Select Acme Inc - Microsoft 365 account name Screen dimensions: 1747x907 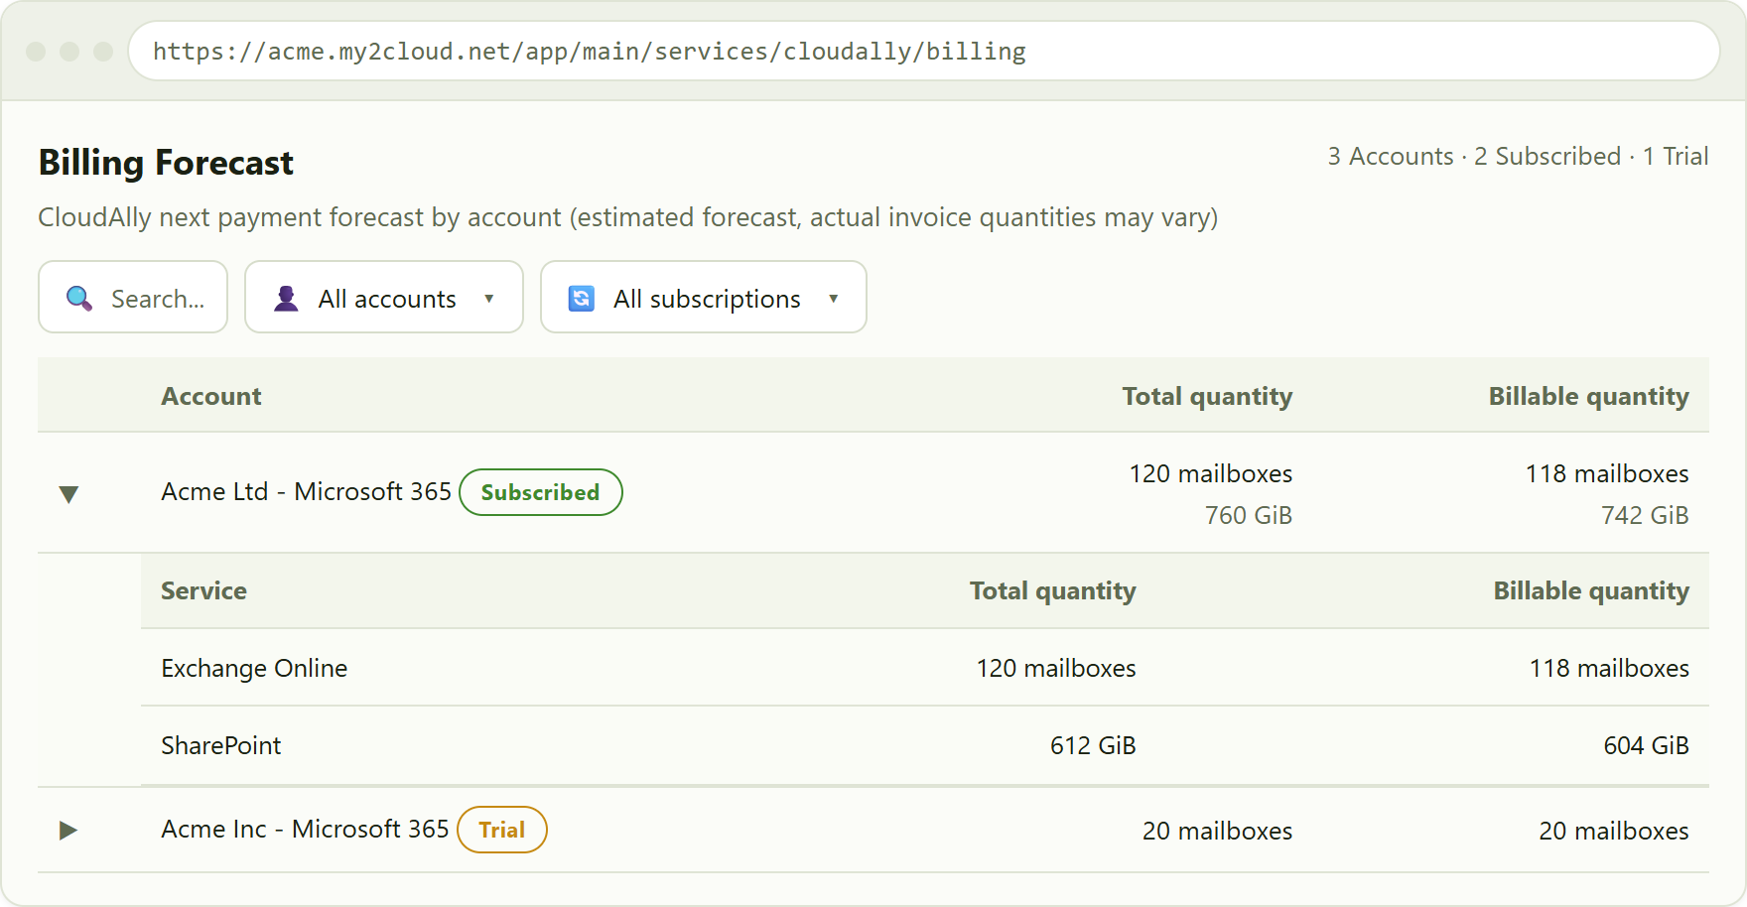click(x=306, y=830)
